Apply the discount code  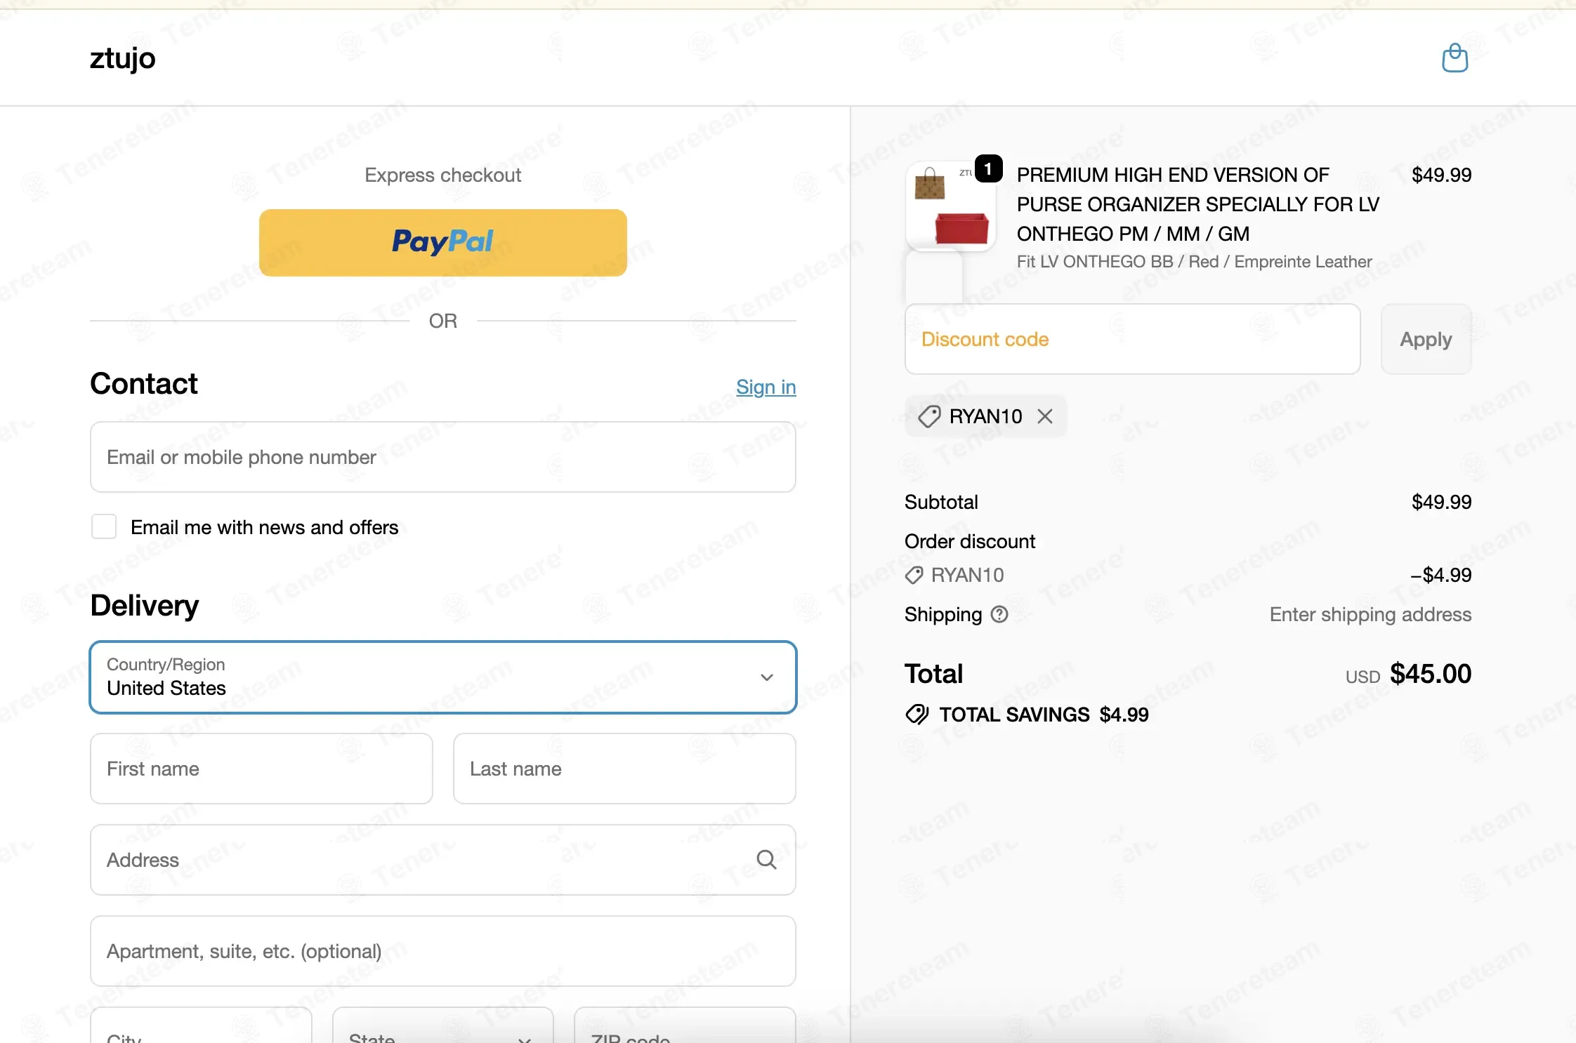(x=1426, y=339)
